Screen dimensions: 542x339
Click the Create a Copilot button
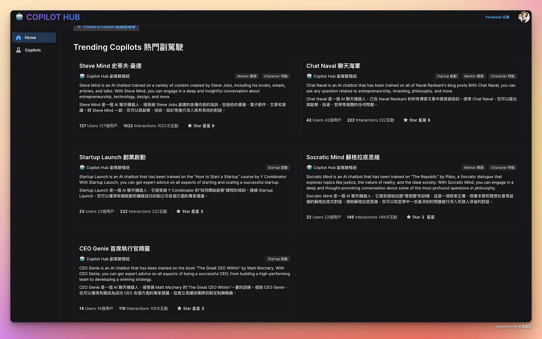106,27
